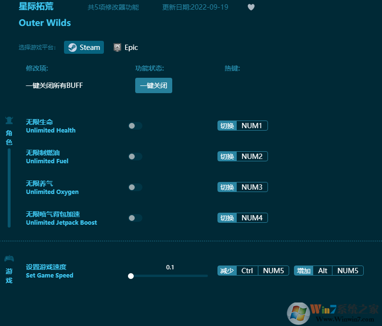Edit NUM4 hotkey field

pos(252,218)
